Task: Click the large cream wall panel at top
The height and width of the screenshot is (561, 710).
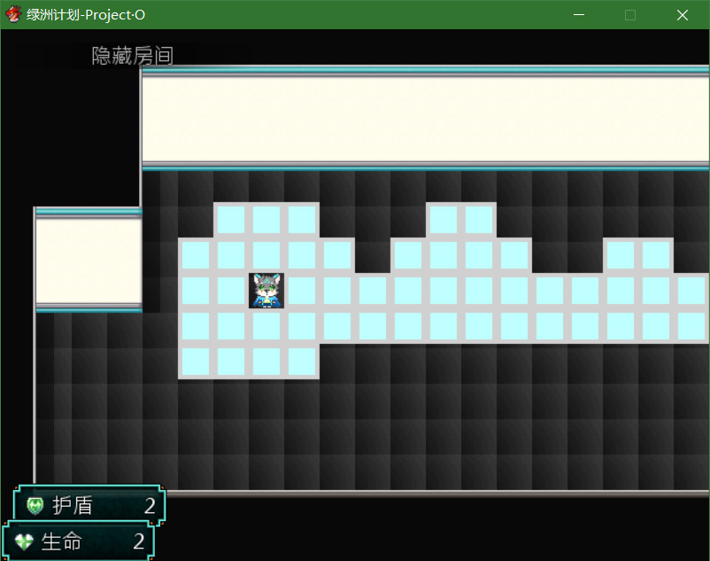Action: tap(425, 120)
